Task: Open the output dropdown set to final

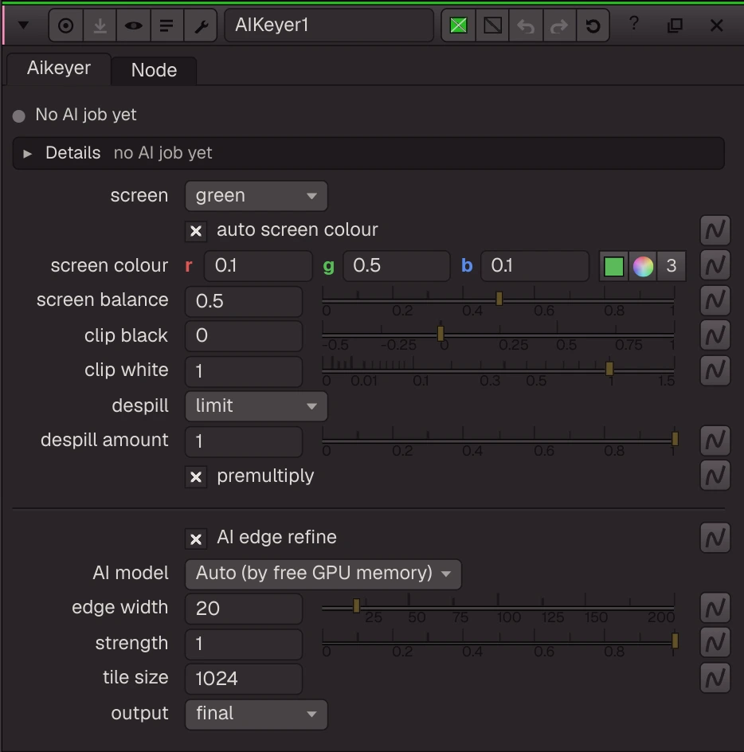Action: pyautogui.click(x=256, y=715)
